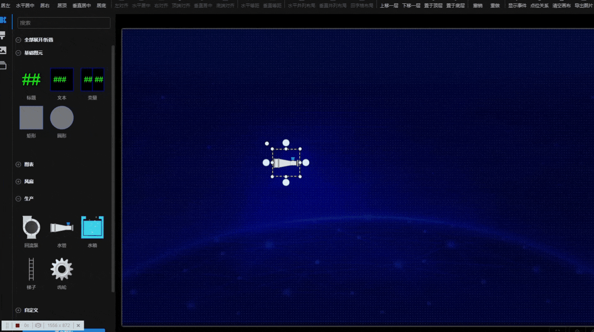Click 水平居中 in the toolbar

tap(25, 5)
